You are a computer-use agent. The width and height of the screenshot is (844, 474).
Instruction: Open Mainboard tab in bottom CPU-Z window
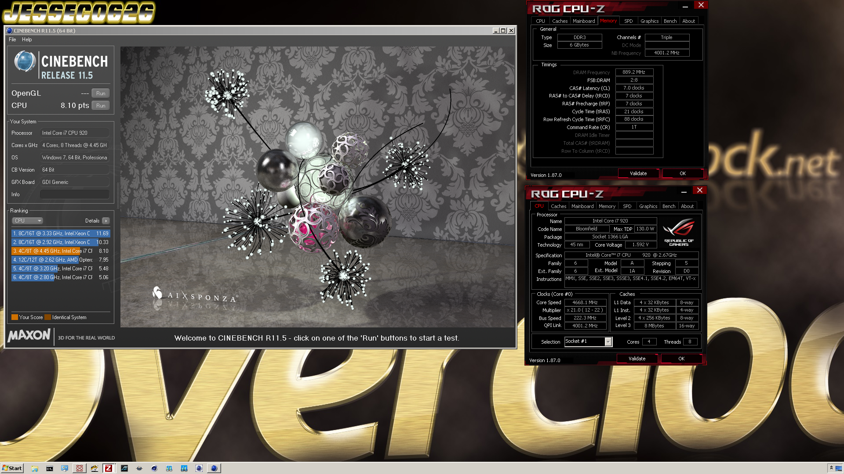(x=582, y=206)
